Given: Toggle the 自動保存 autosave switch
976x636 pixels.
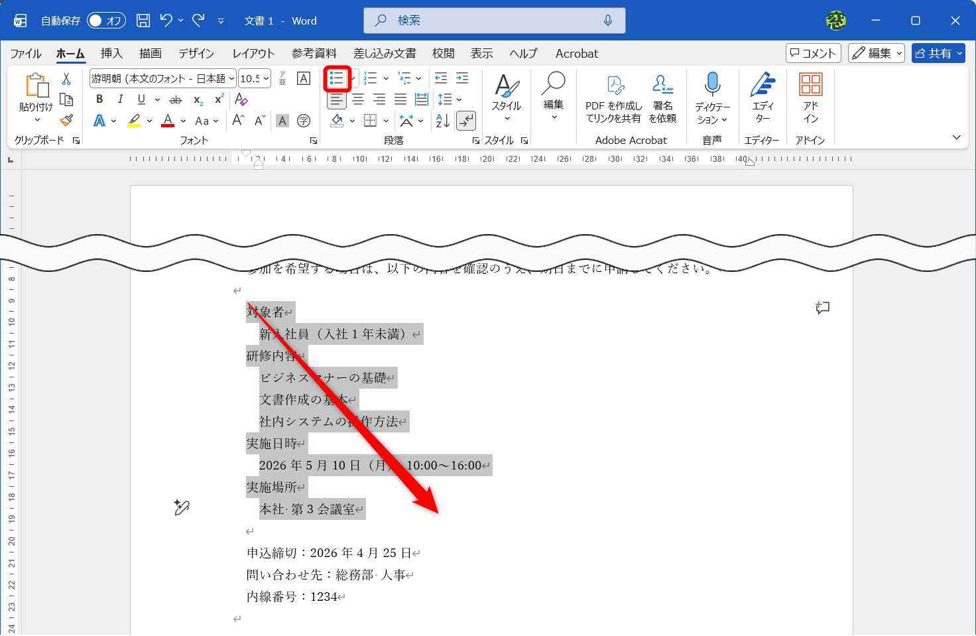Looking at the screenshot, I should 105,20.
